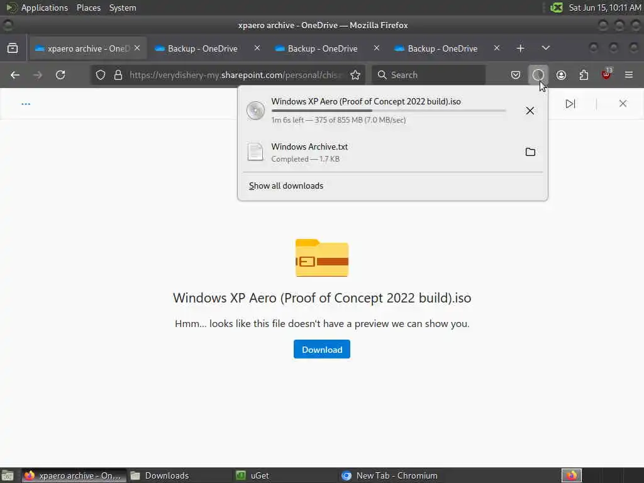Cancel the Windows XP Aero ISO download

tap(530, 111)
